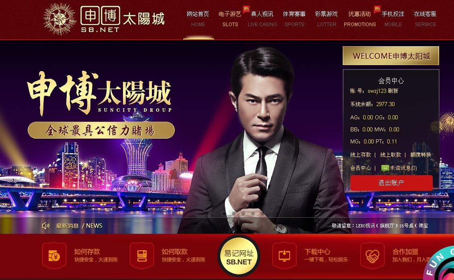This screenshot has height=280, width=454.
Task: Refresh the account via 刷新 link
Action: pos(393,91)
